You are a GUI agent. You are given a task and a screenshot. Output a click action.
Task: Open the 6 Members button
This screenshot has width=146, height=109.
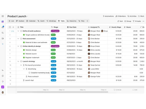tap(121, 16)
